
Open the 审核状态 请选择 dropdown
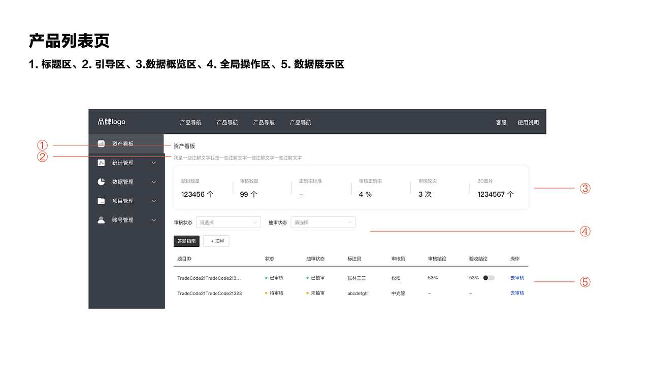point(228,222)
